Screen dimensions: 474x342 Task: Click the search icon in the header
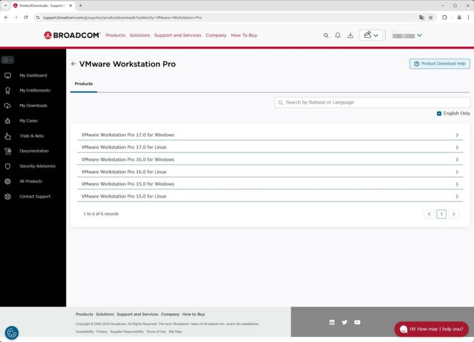pyautogui.click(x=326, y=35)
